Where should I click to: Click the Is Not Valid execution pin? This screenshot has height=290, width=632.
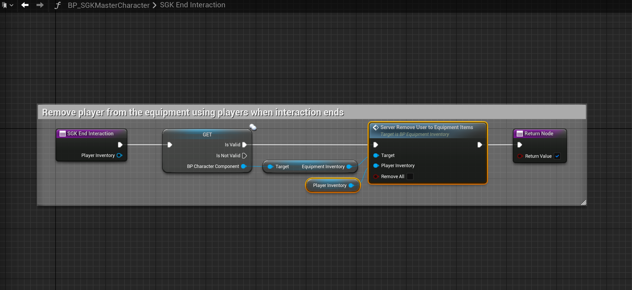(x=245, y=156)
